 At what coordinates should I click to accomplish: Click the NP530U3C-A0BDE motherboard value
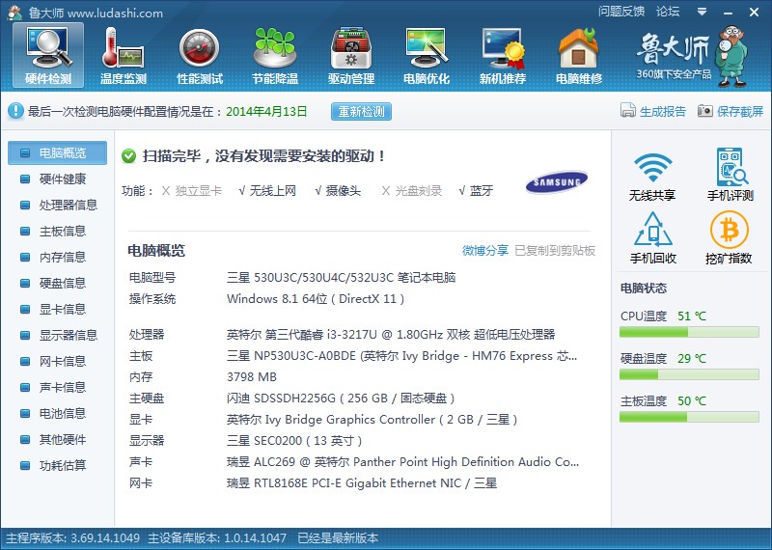pos(401,356)
